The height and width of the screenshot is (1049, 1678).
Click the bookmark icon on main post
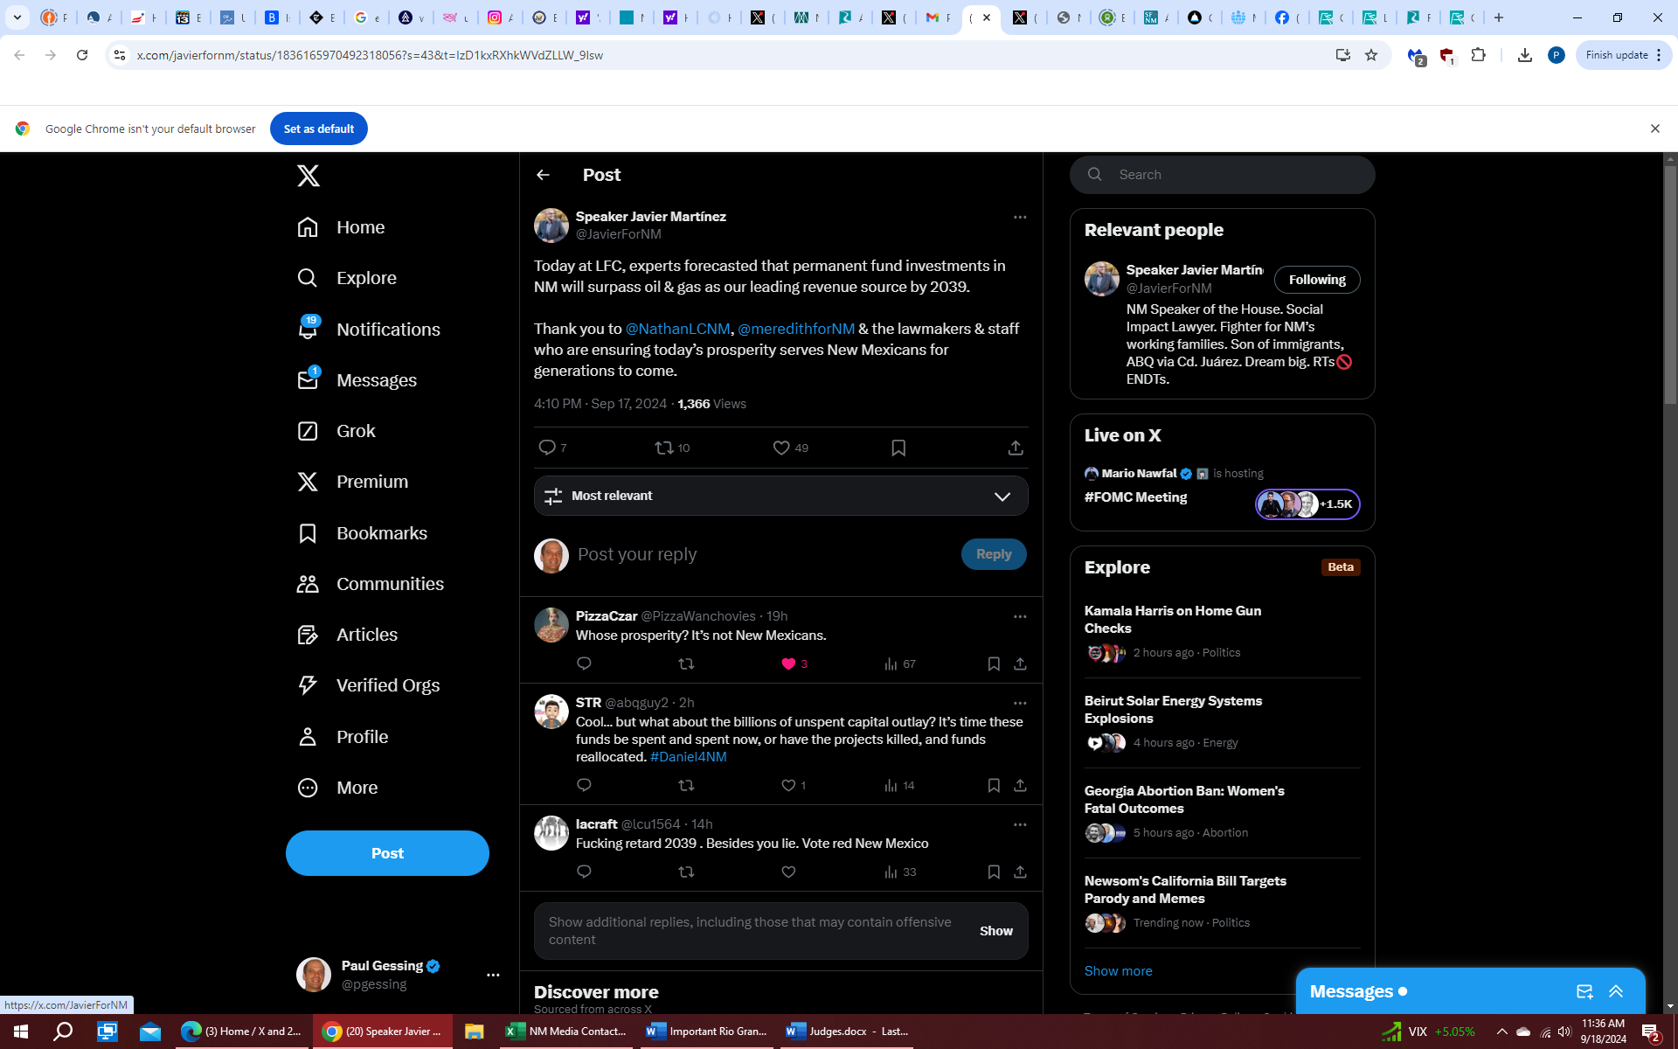click(x=898, y=448)
